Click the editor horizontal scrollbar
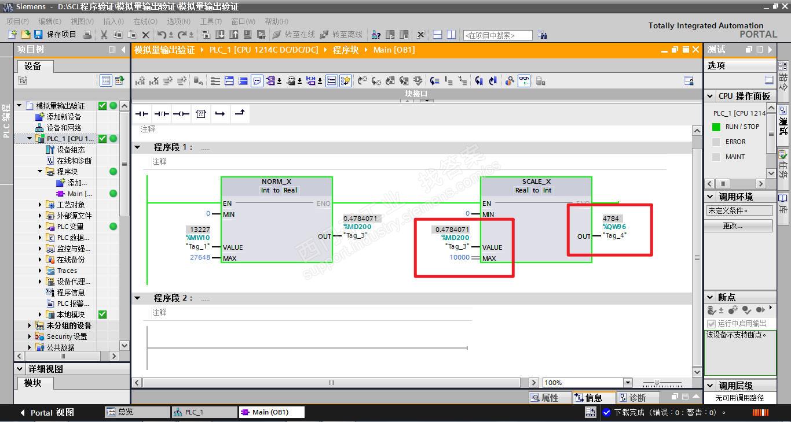The image size is (791, 422). click(x=332, y=383)
